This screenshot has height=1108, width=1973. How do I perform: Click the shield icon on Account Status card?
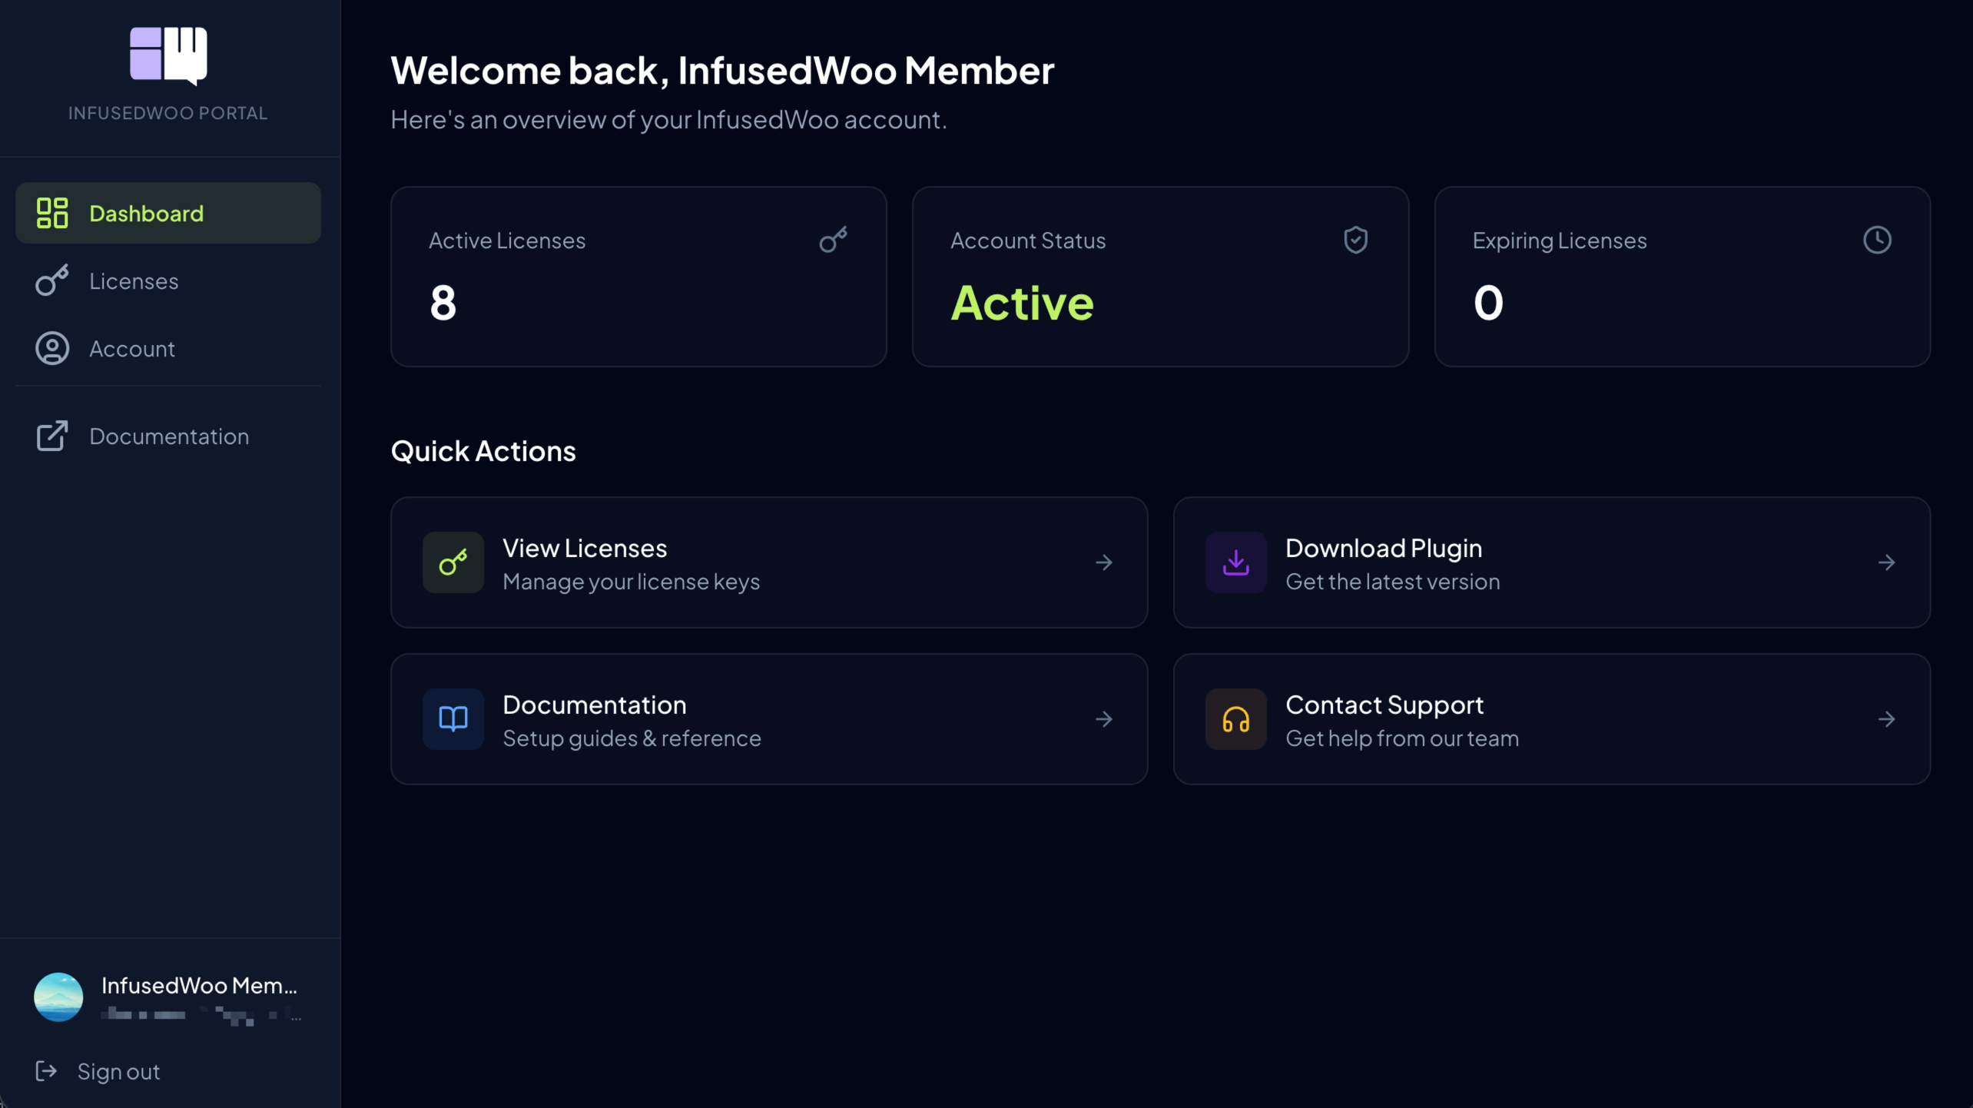(x=1355, y=240)
